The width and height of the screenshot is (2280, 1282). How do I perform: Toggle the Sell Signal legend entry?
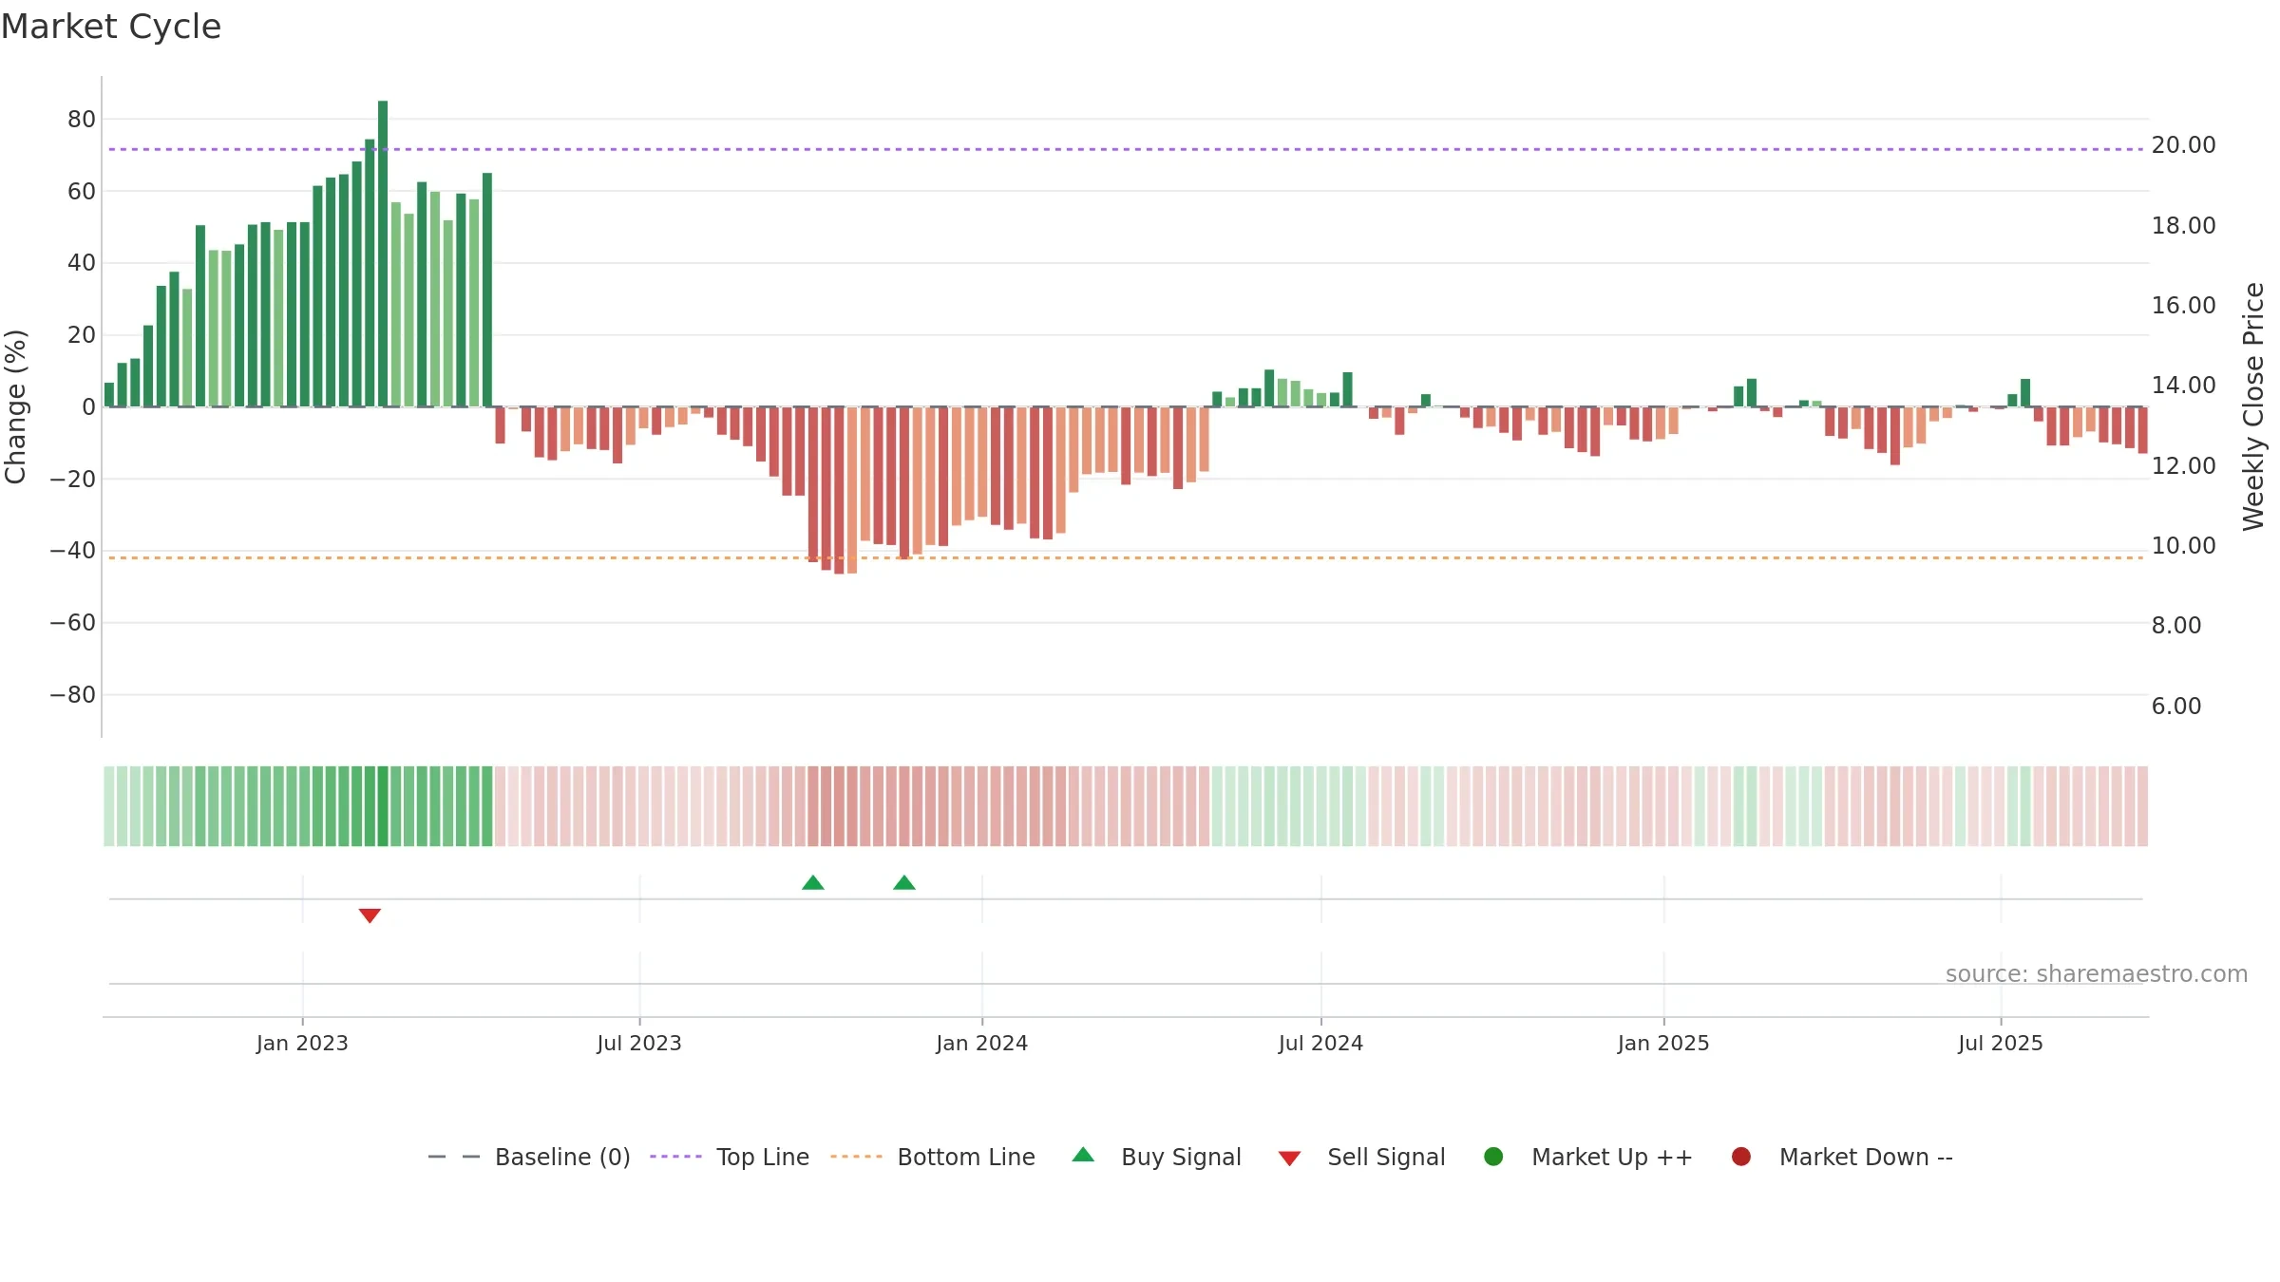coord(1361,1157)
